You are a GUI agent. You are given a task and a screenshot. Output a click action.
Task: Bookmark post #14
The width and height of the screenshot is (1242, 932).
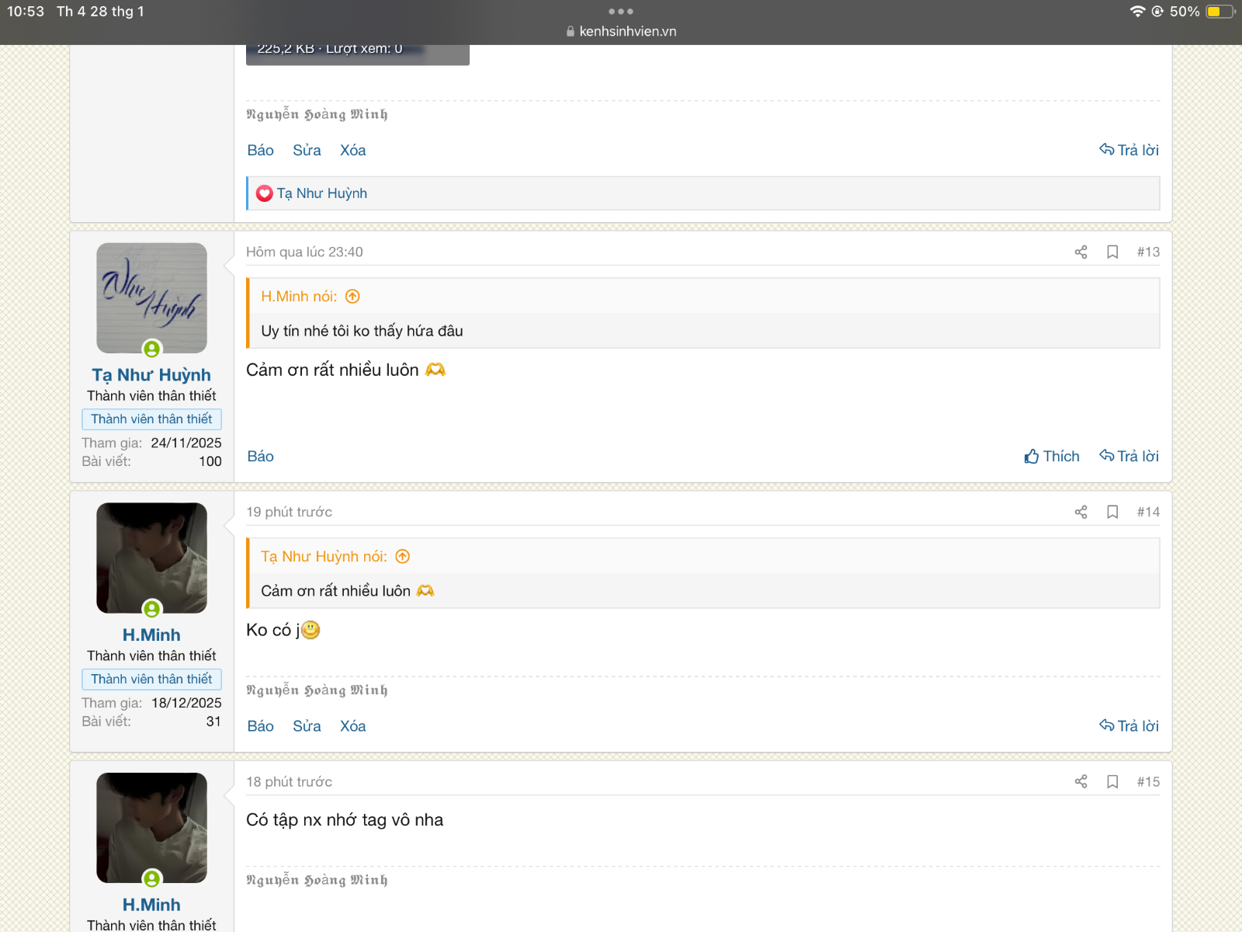click(x=1112, y=512)
